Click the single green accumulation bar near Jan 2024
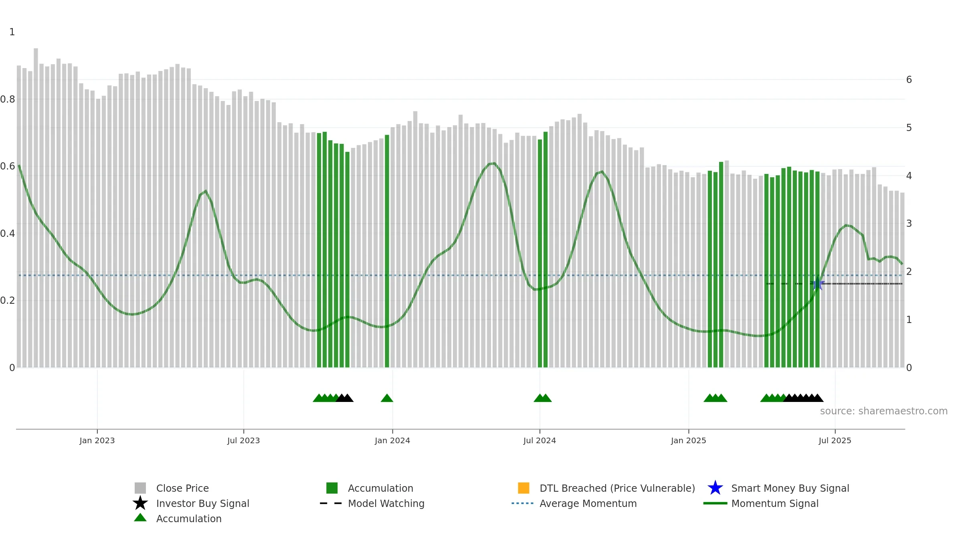962x541 pixels. click(387, 251)
